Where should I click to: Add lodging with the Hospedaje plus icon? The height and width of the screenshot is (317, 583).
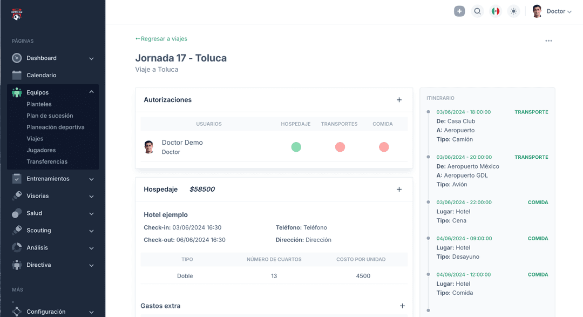pos(399,190)
